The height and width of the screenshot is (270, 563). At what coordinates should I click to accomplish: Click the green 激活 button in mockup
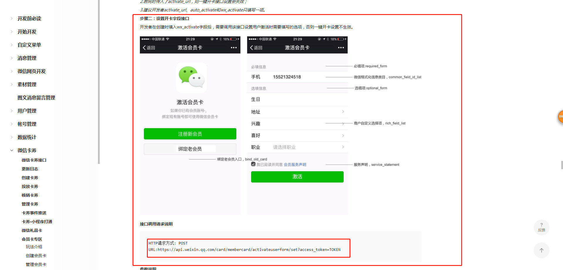(297, 177)
